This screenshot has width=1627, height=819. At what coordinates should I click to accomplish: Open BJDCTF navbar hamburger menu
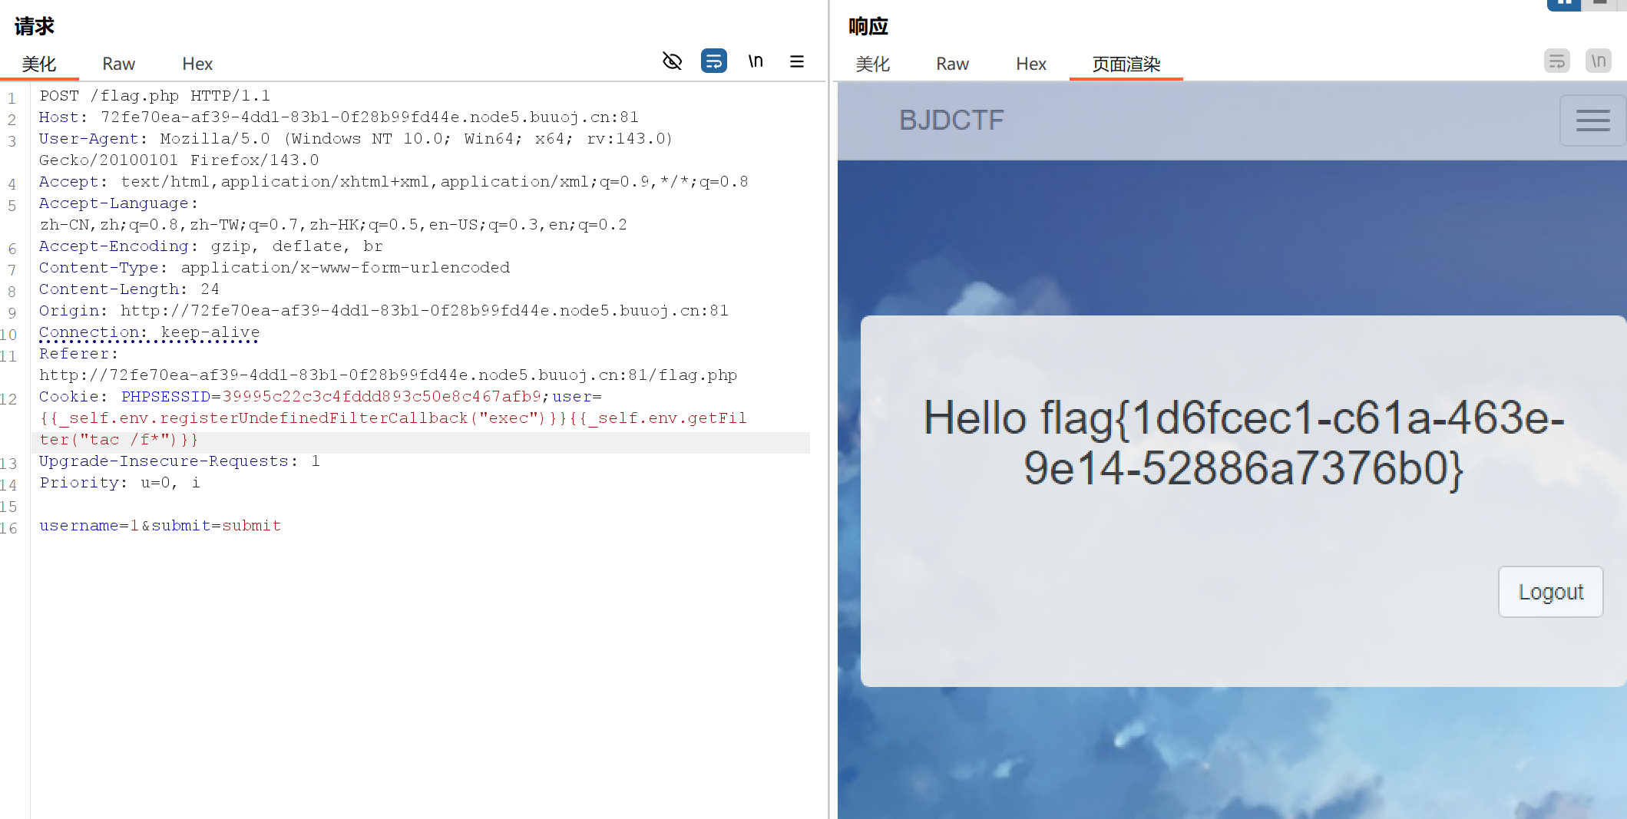pos(1592,121)
